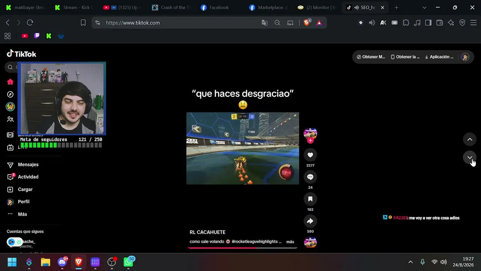The width and height of the screenshot is (481, 271).
Task: Open comments on the video
Action: 310,177
